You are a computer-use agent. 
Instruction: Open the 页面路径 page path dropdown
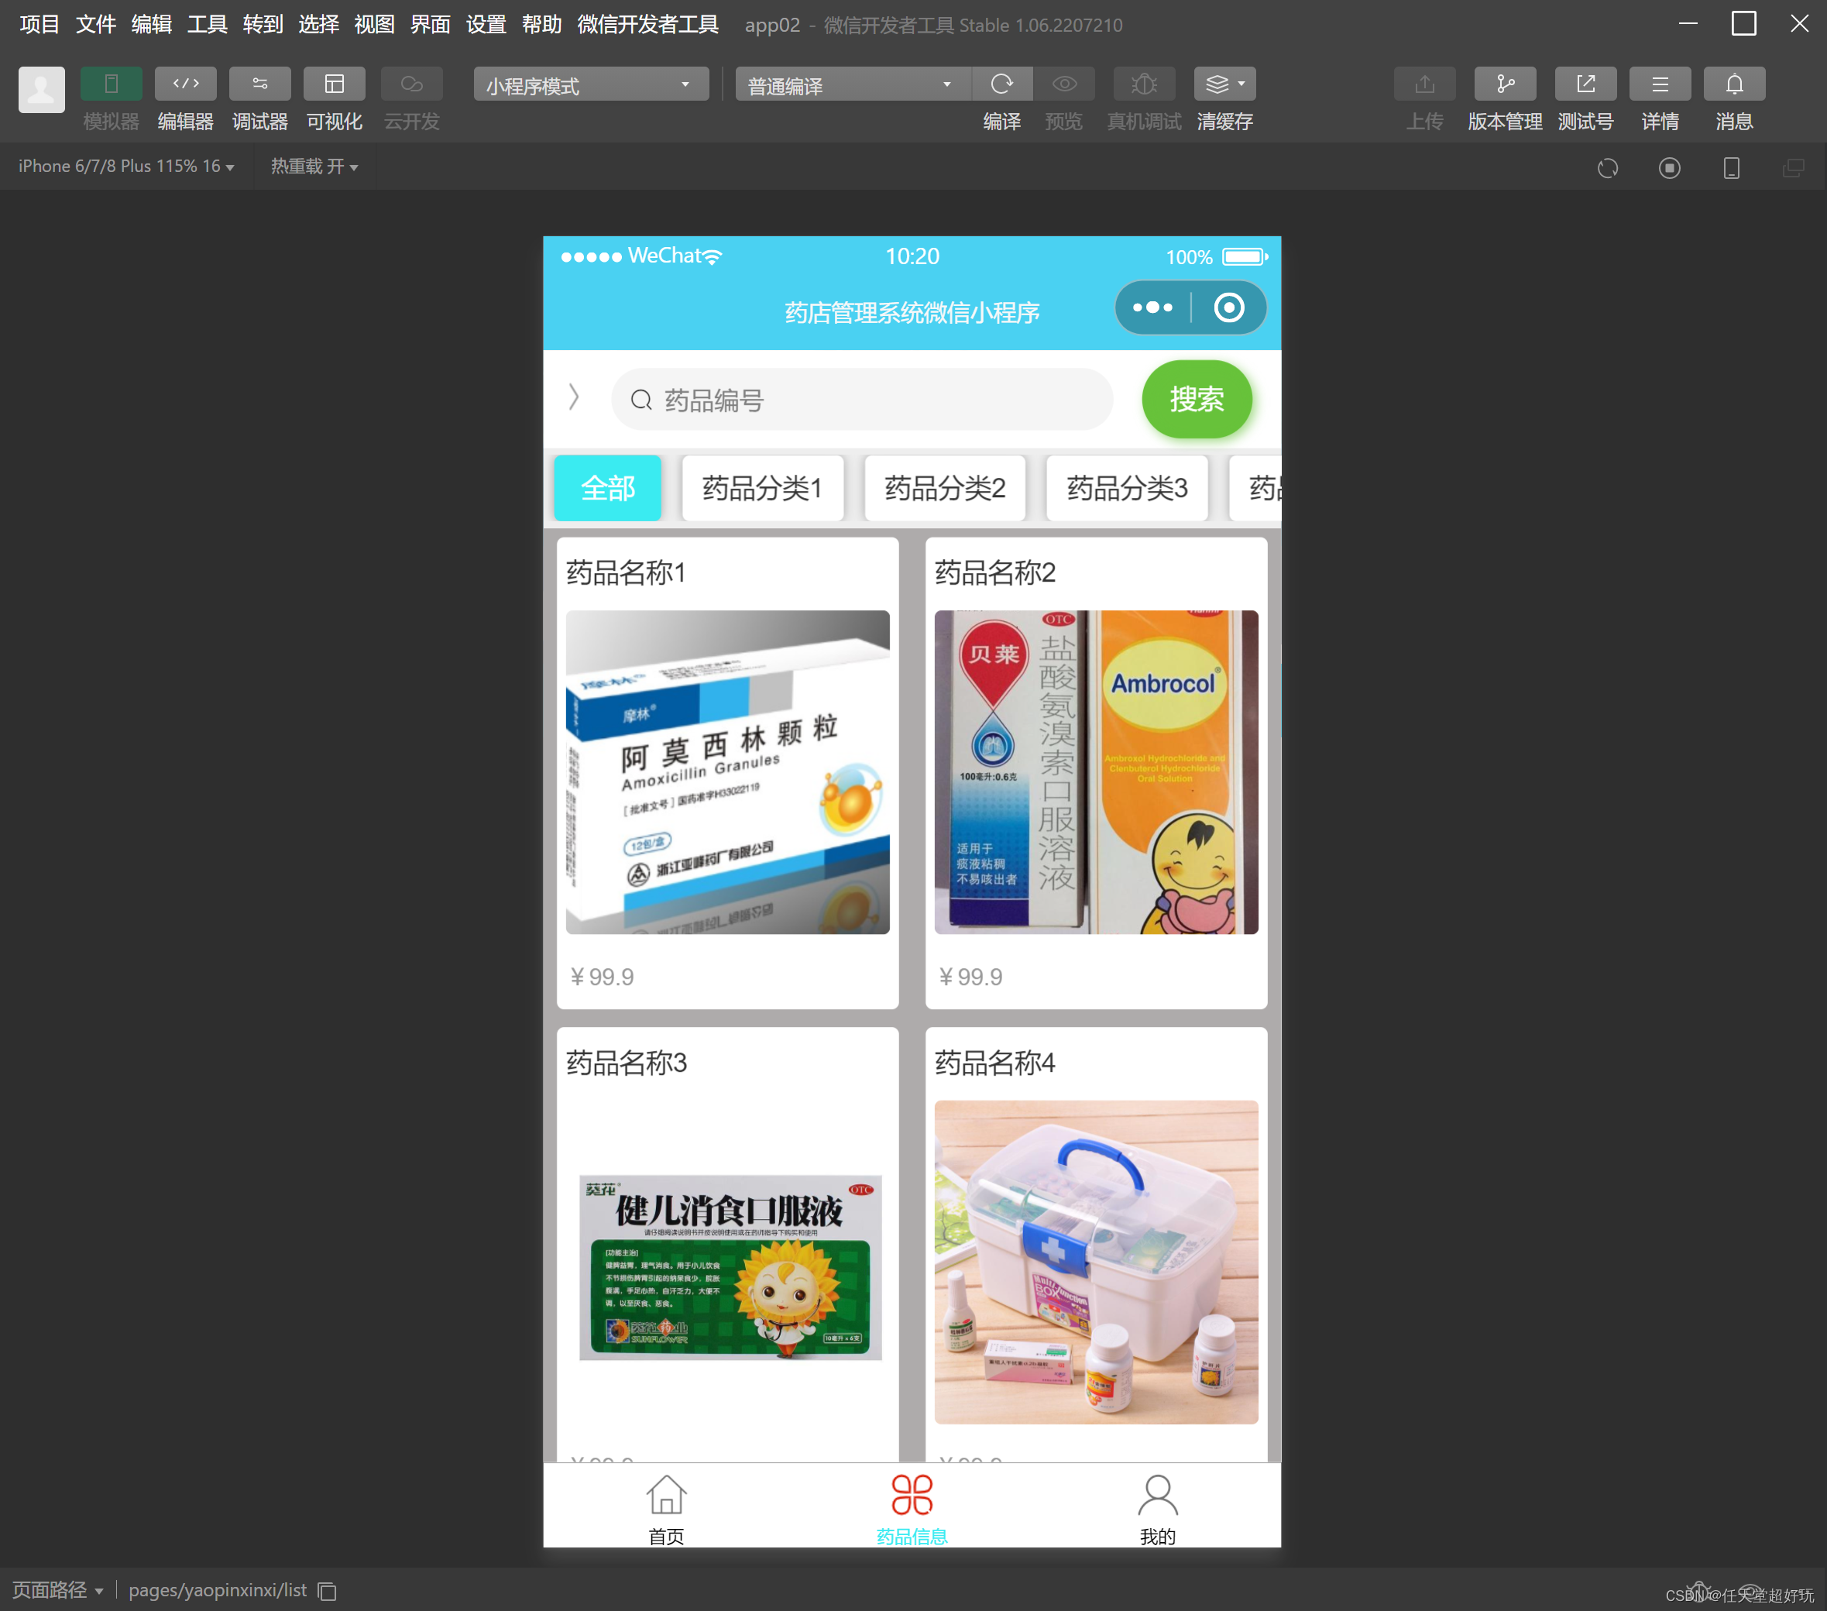coord(58,1589)
